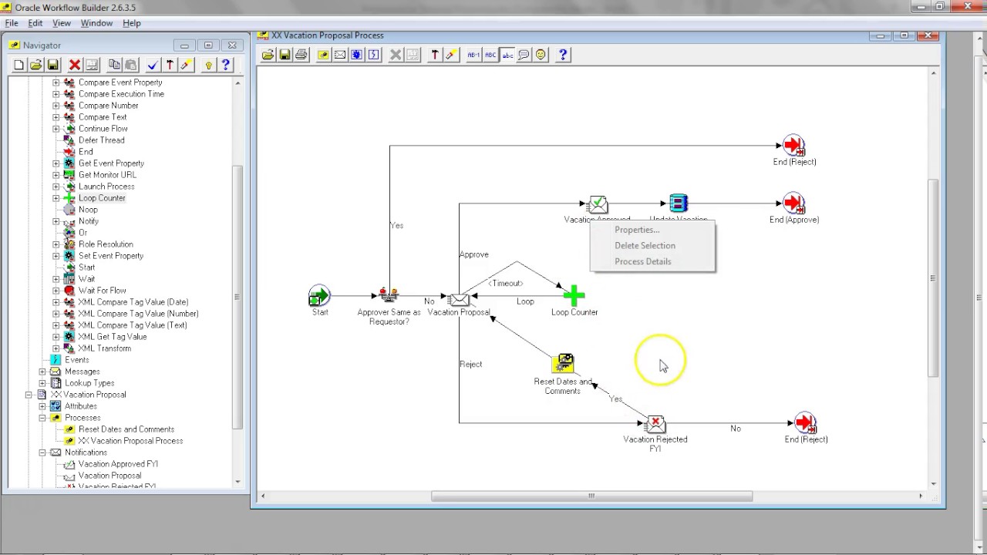Toggle the AB-1 instance label mode

(473, 55)
